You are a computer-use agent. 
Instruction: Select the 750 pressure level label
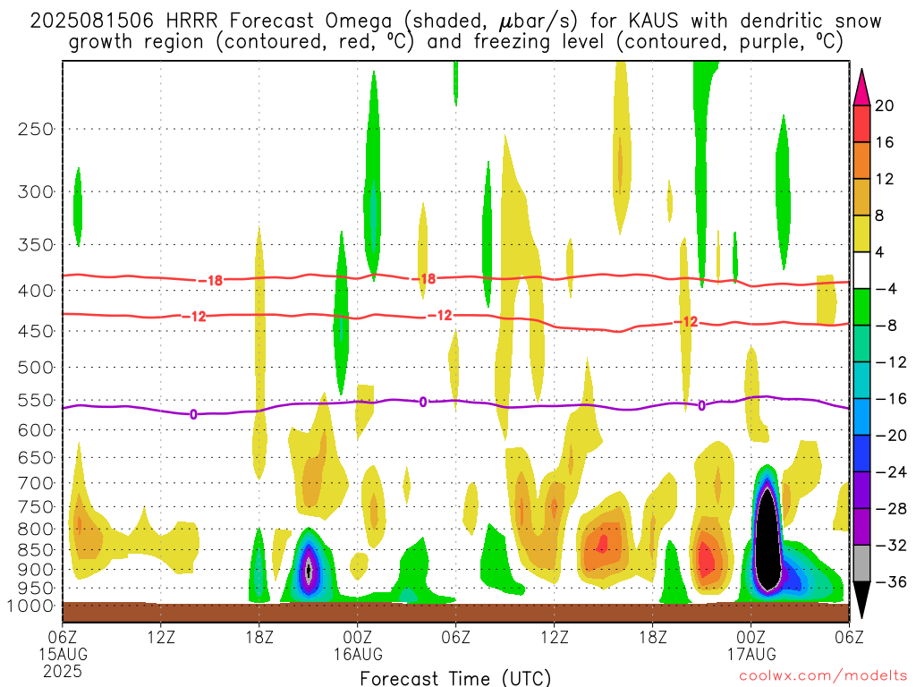coord(36,507)
